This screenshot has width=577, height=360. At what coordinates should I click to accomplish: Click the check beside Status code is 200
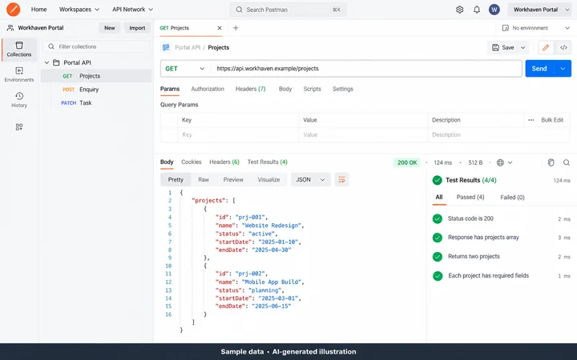click(x=438, y=218)
